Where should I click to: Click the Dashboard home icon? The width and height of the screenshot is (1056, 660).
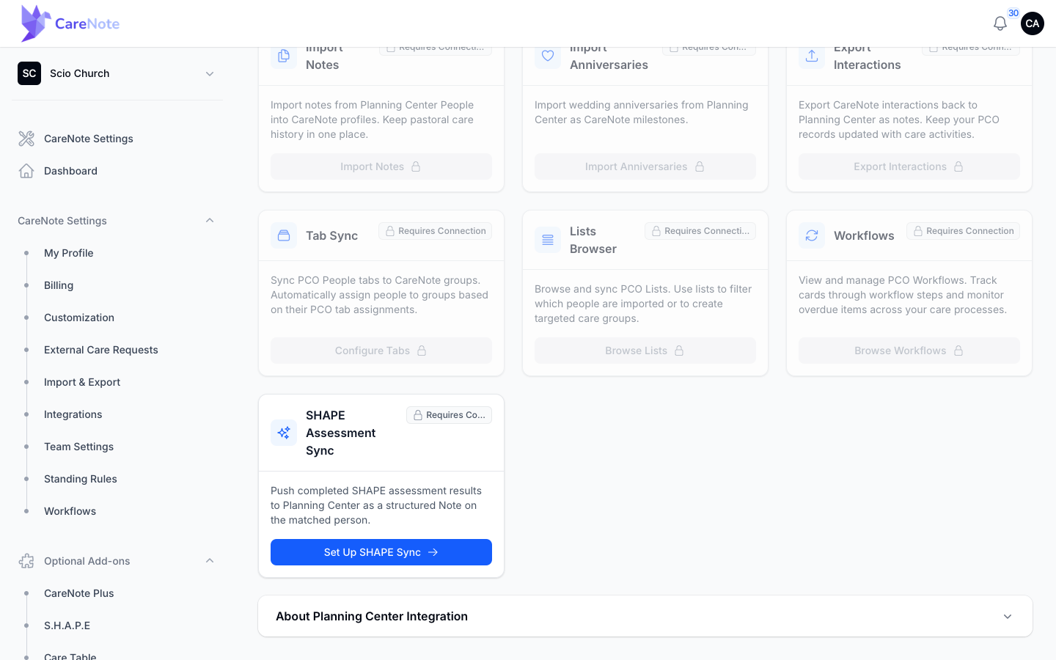pyautogui.click(x=26, y=171)
